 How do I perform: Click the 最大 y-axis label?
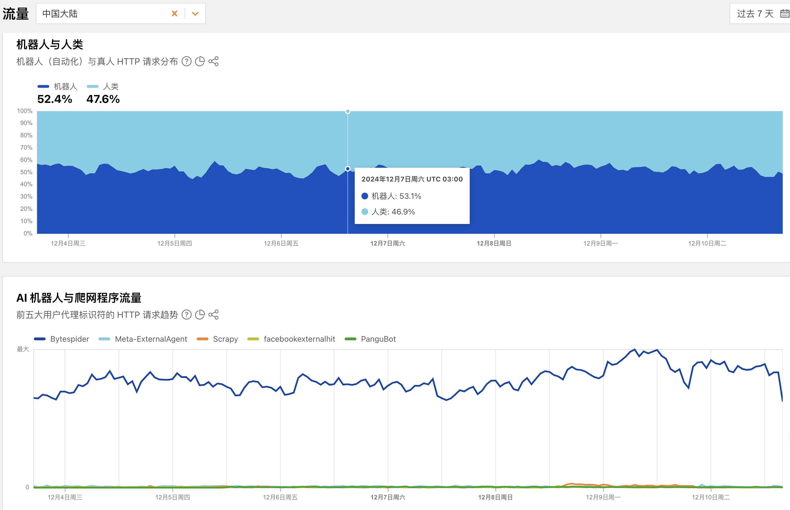point(23,349)
